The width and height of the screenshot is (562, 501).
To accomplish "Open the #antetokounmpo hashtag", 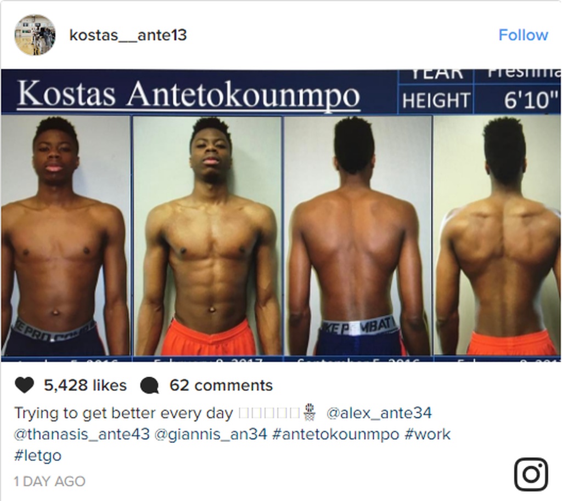I will coord(335,434).
